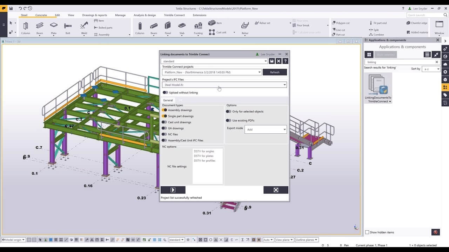The height and width of the screenshot is (252, 449).
Task: Activate the Weld tool
Action: pos(84,28)
